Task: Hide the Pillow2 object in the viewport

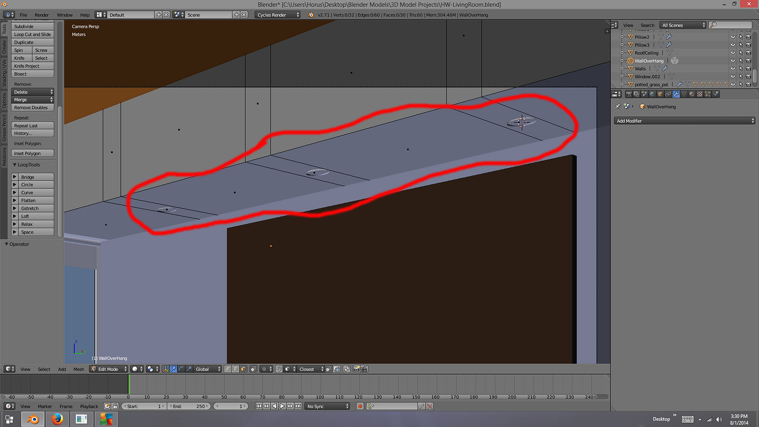Action: 733,37
